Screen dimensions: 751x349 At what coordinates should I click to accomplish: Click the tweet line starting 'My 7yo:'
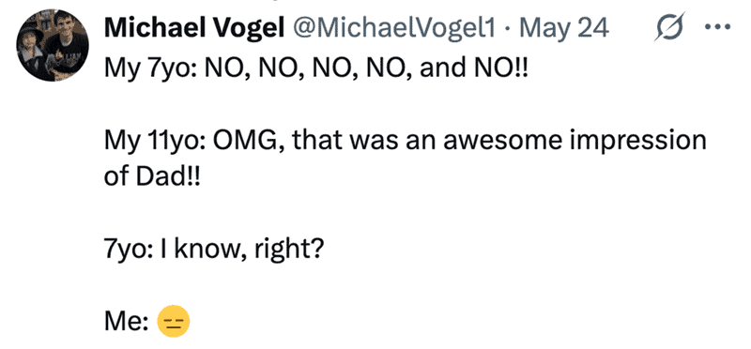pyautogui.click(x=315, y=68)
